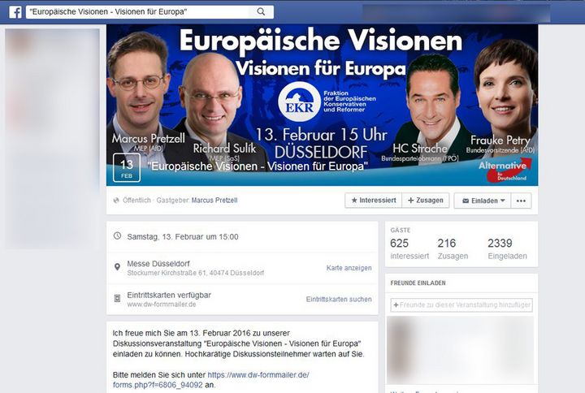Click the Facebook logo icon
This screenshot has width=585, height=393.
point(15,12)
